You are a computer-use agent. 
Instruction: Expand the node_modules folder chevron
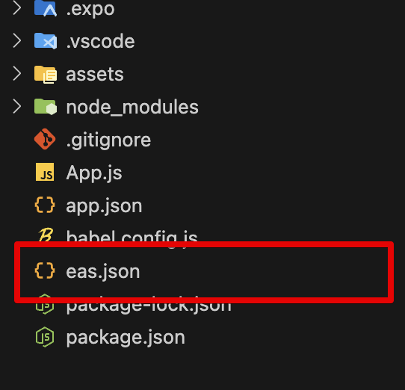tap(17, 106)
